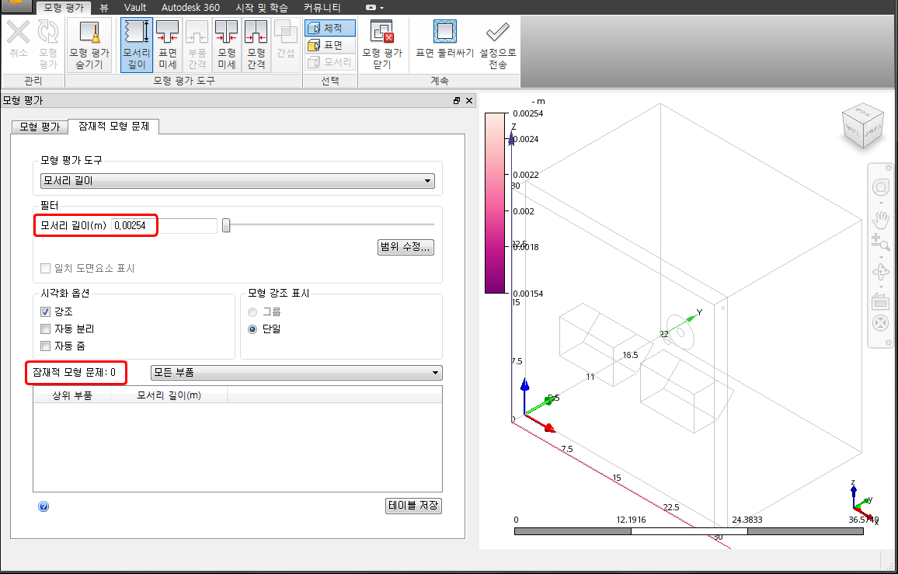Select the Edge Length (모서리 길이) tool in the ribbon

click(x=136, y=45)
